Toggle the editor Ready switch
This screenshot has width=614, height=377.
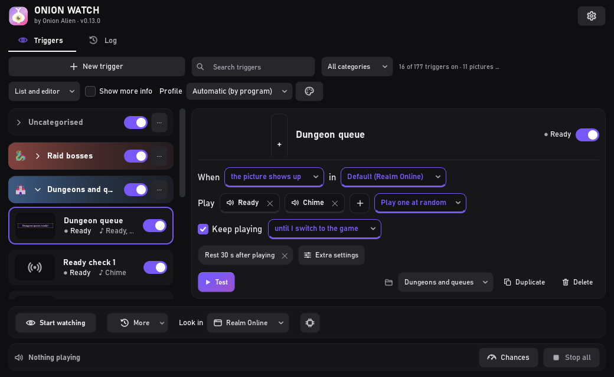coord(587,135)
